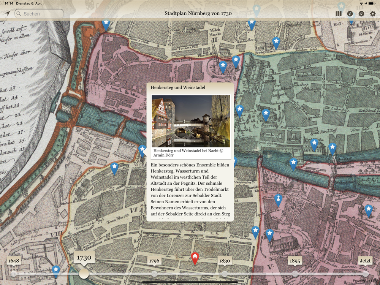Tap the star pin on Spital Kirche
Image resolution: width=380 pixels, height=285 pixels.
tap(314, 145)
